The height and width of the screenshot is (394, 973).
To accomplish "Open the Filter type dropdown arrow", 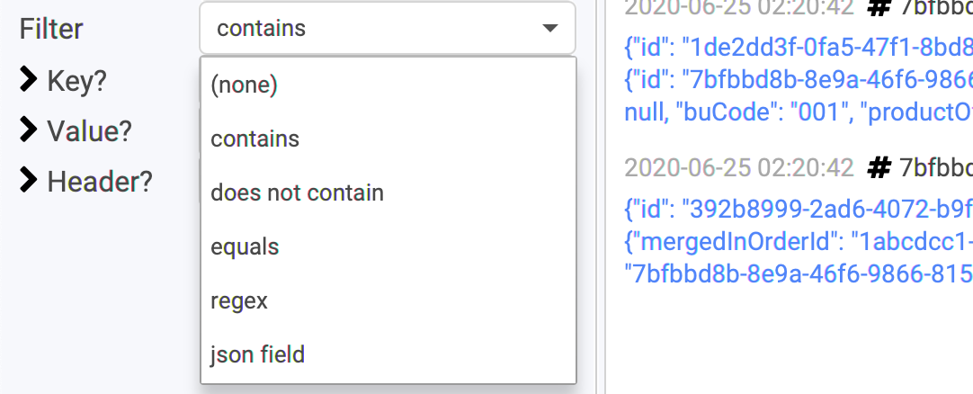I will (x=549, y=29).
